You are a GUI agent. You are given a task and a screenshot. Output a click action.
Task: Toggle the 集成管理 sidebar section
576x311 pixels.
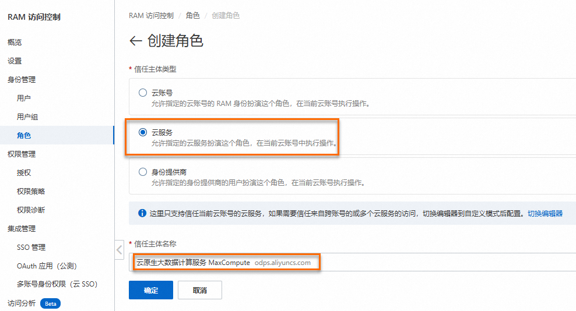click(x=22, y=229)
